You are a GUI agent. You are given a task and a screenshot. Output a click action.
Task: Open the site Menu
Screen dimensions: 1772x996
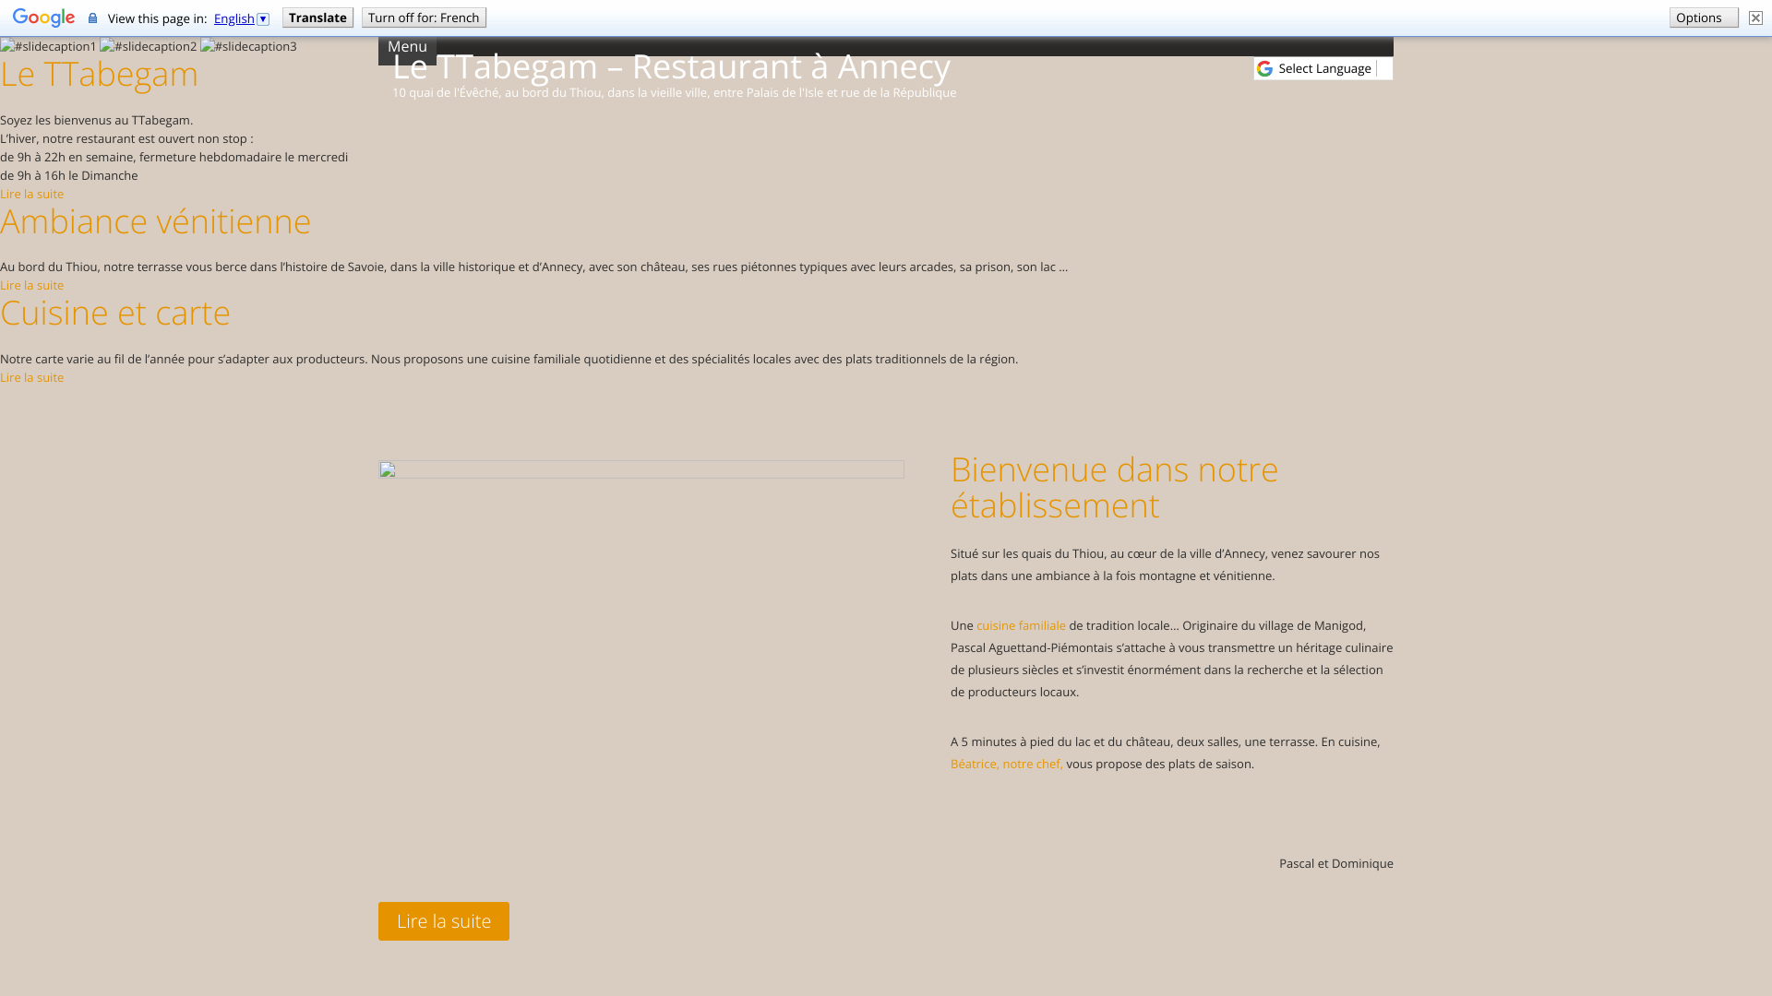coord(407,47)
